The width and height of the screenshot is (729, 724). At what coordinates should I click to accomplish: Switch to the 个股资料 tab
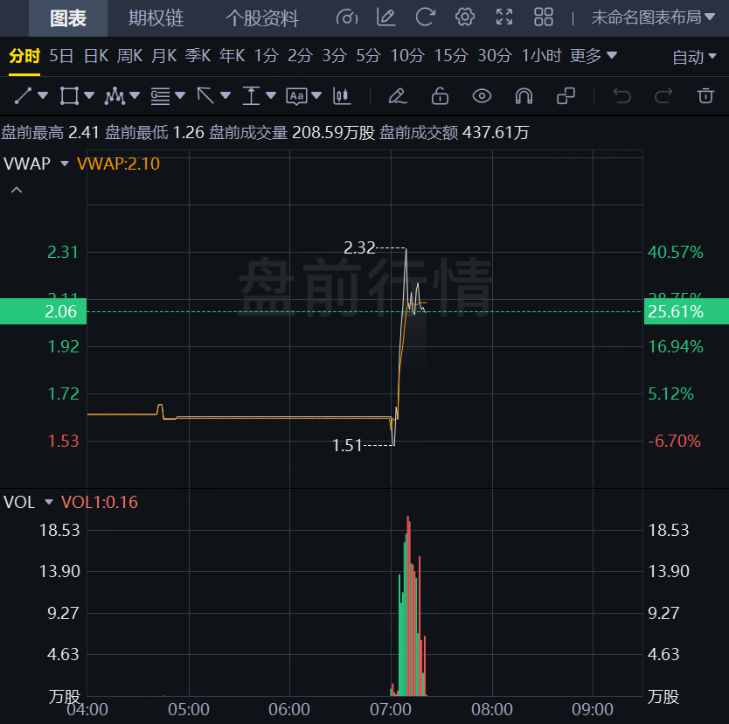tap(261, 17)
